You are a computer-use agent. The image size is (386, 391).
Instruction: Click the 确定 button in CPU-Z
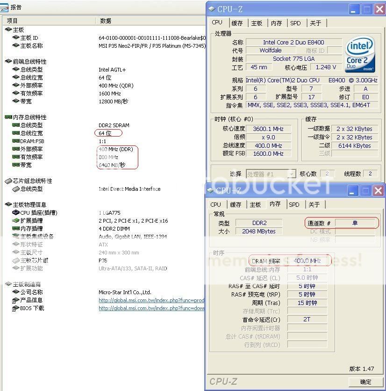tap(365, 382)
